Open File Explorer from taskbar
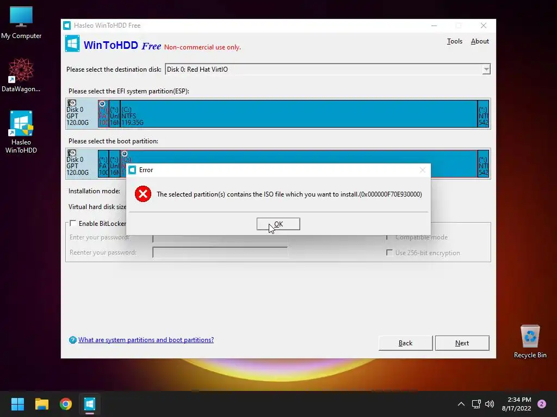 click(x=41, y=404)
